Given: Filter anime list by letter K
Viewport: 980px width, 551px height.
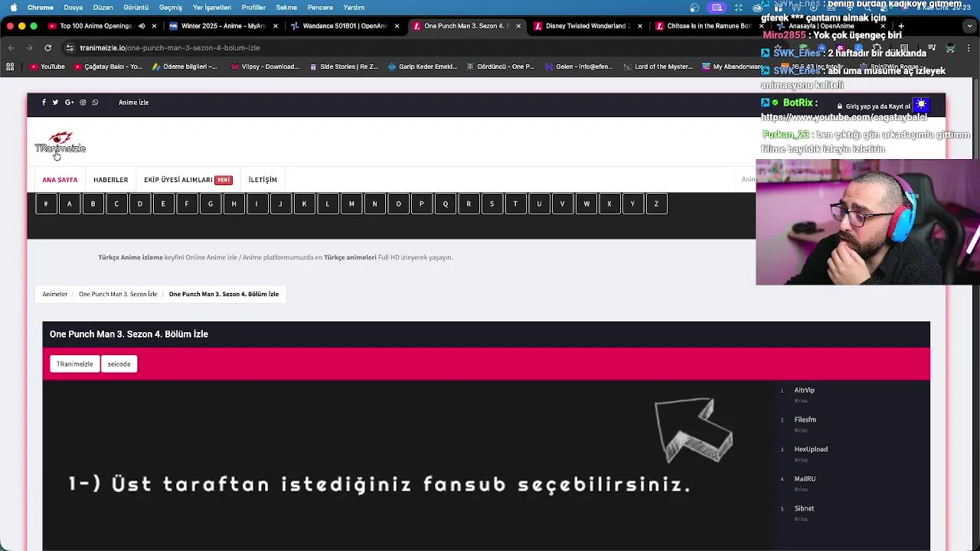Looking at the screenshot, I should (x=304, y=204).
